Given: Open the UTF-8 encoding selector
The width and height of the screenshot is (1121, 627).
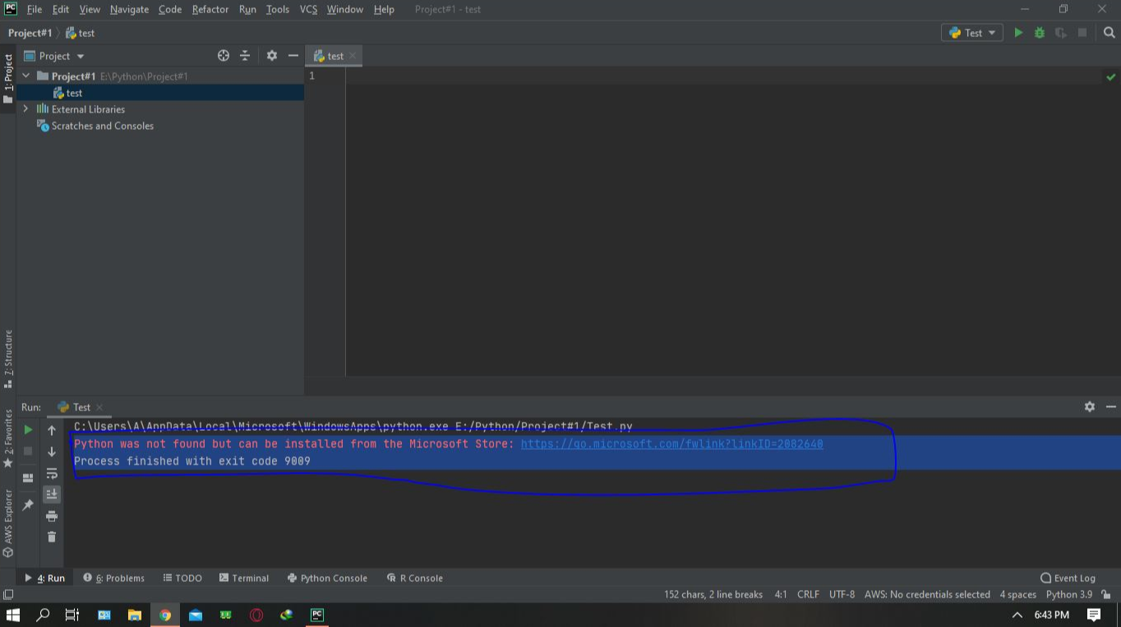Looking at the screenshot, I should [842, 594].
